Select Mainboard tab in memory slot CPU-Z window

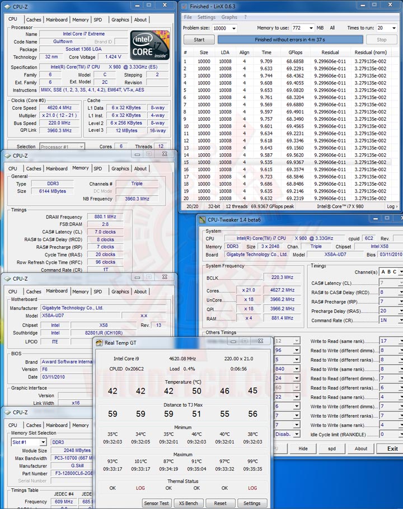(x=57, y=425)
